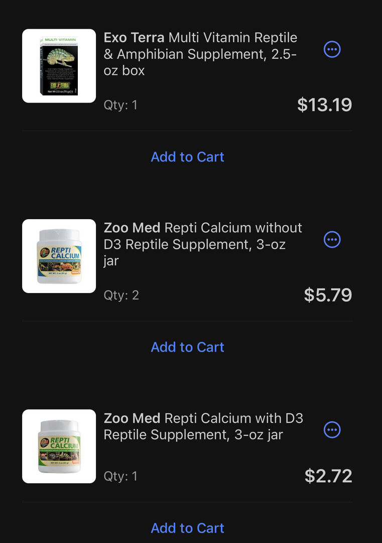Add Exo Terra Multi Vitamin to cart
Screen dimensions: 382x543
tap(187, 157)
